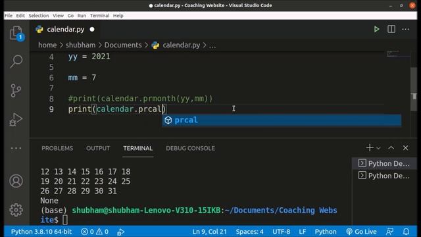
Task: Open the terminal launch profile dropdown arrow
Action: (x=378, y=148)
